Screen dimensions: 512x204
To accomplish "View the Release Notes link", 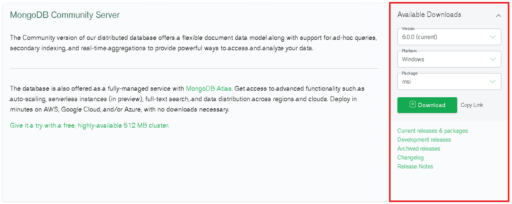I will click(415, 166).
